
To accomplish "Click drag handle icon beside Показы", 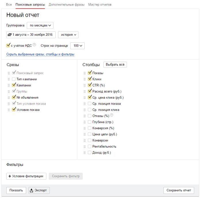I will (x=85, y=73).
